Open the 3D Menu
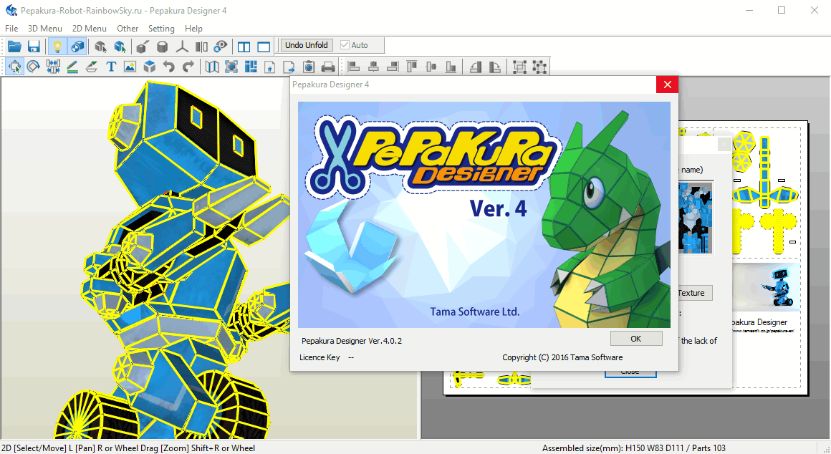The height and width of the screenshot is (454, 831). tap(44, 29)
